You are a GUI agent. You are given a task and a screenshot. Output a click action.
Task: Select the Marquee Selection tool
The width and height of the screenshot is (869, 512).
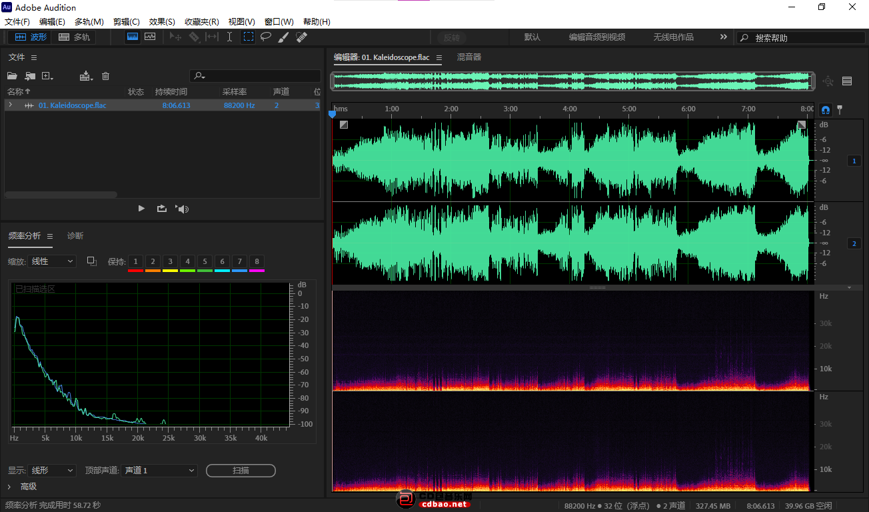[248, 37]
